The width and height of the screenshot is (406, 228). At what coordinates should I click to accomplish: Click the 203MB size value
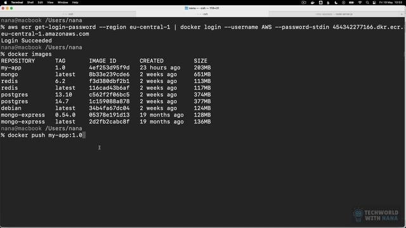202,68
